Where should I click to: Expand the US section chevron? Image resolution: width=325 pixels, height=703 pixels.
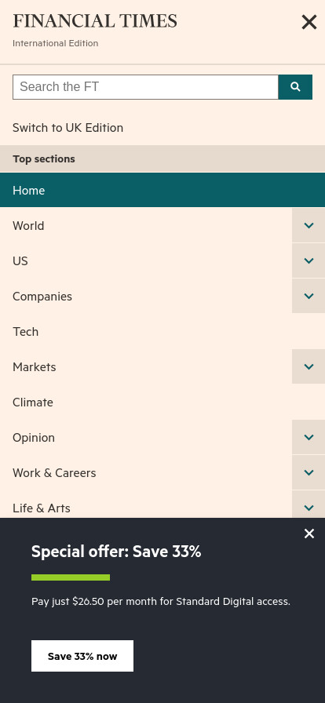click(x=309, y=260)
